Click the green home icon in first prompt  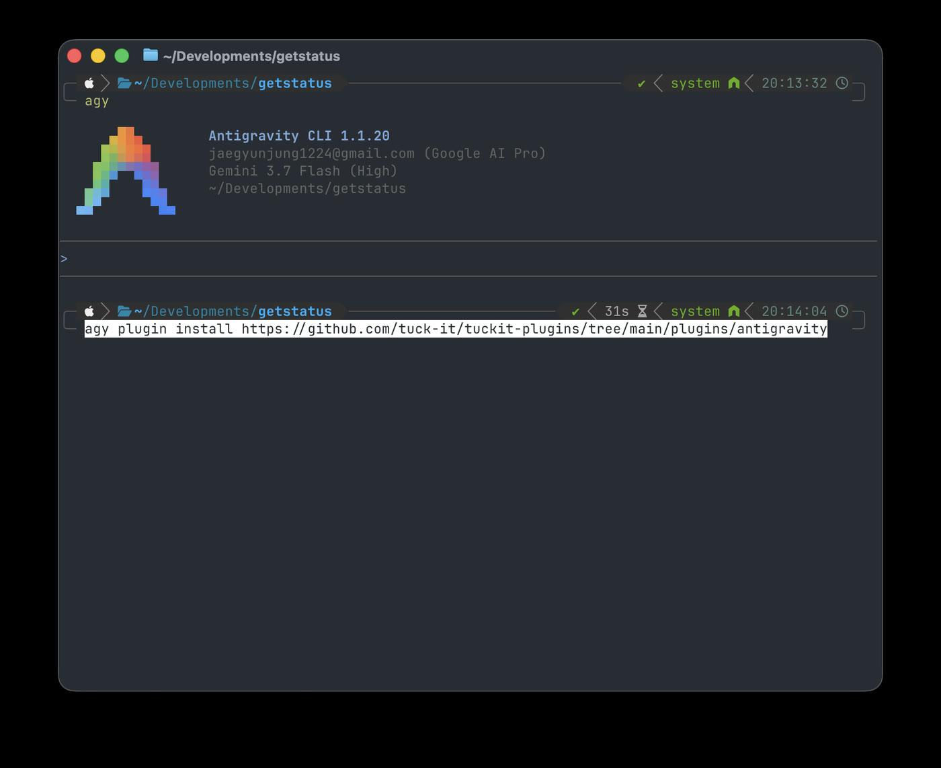pyautogui.click(x=733, y=83)
